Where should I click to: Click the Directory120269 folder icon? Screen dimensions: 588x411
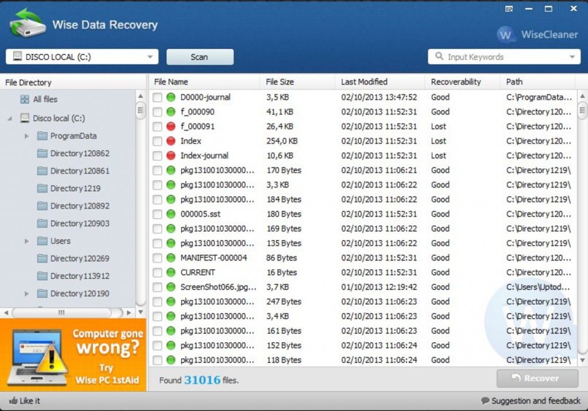click(x=42, y=258)
